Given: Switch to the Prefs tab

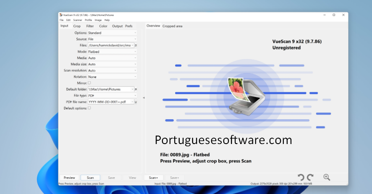Looking at the screenshot, I should click(129, 26).
